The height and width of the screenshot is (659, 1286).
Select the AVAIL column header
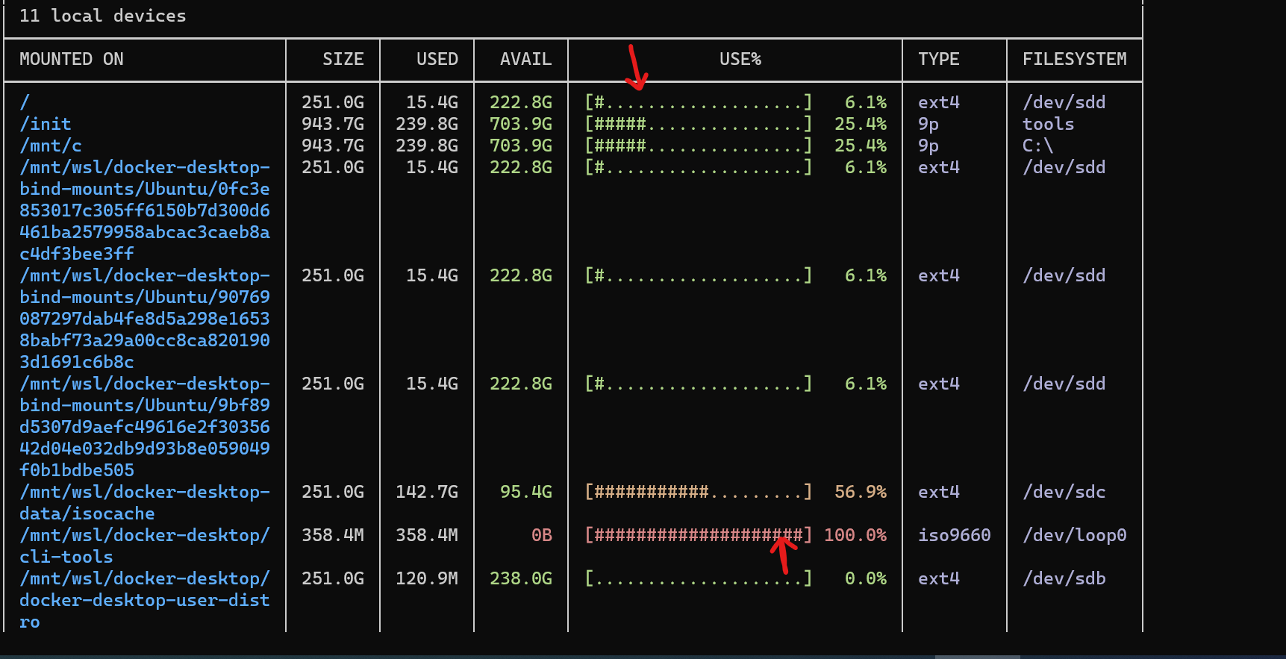(526, 59)
